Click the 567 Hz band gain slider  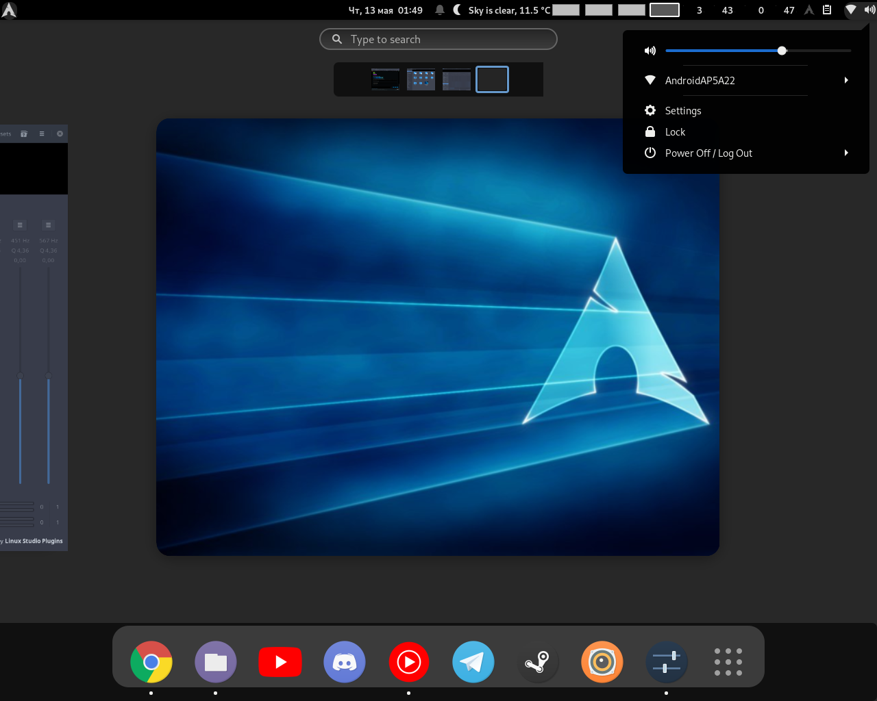click(48, 377)
